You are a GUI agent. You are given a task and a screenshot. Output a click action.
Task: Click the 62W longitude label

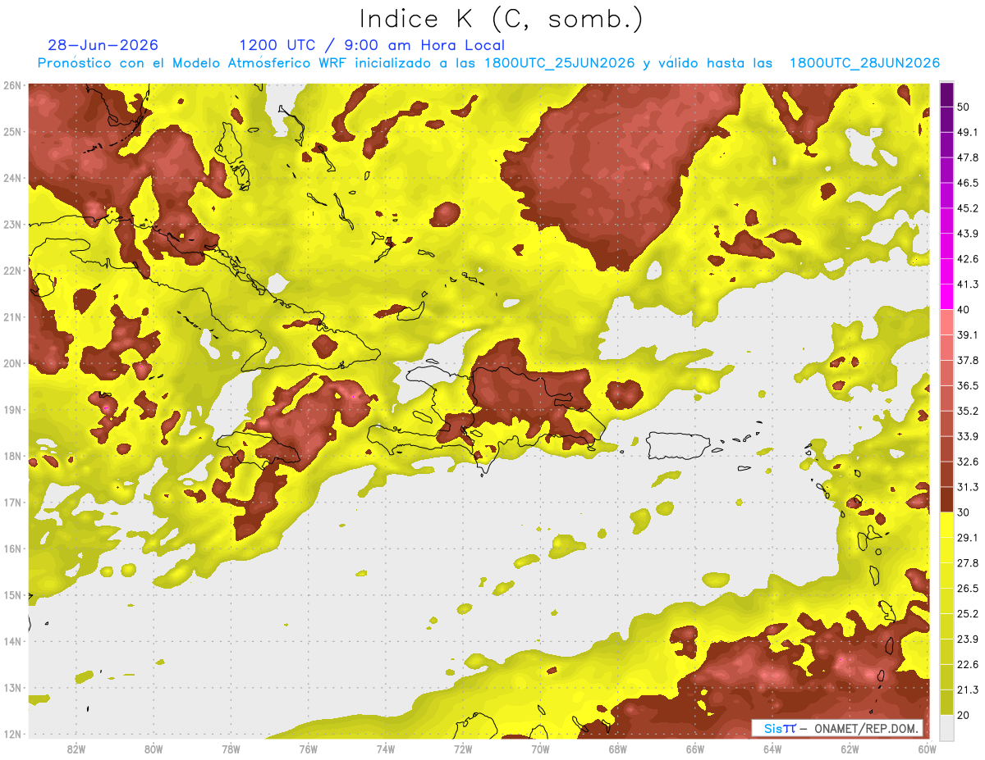pyautogui.click(x=850, y=749)
